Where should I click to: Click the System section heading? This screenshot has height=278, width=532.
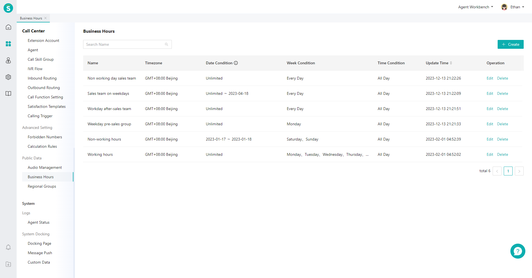coord(29,203)
